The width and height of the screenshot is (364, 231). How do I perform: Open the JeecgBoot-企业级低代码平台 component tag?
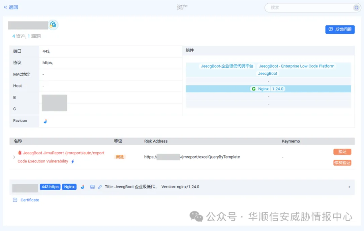coord(227,66)
